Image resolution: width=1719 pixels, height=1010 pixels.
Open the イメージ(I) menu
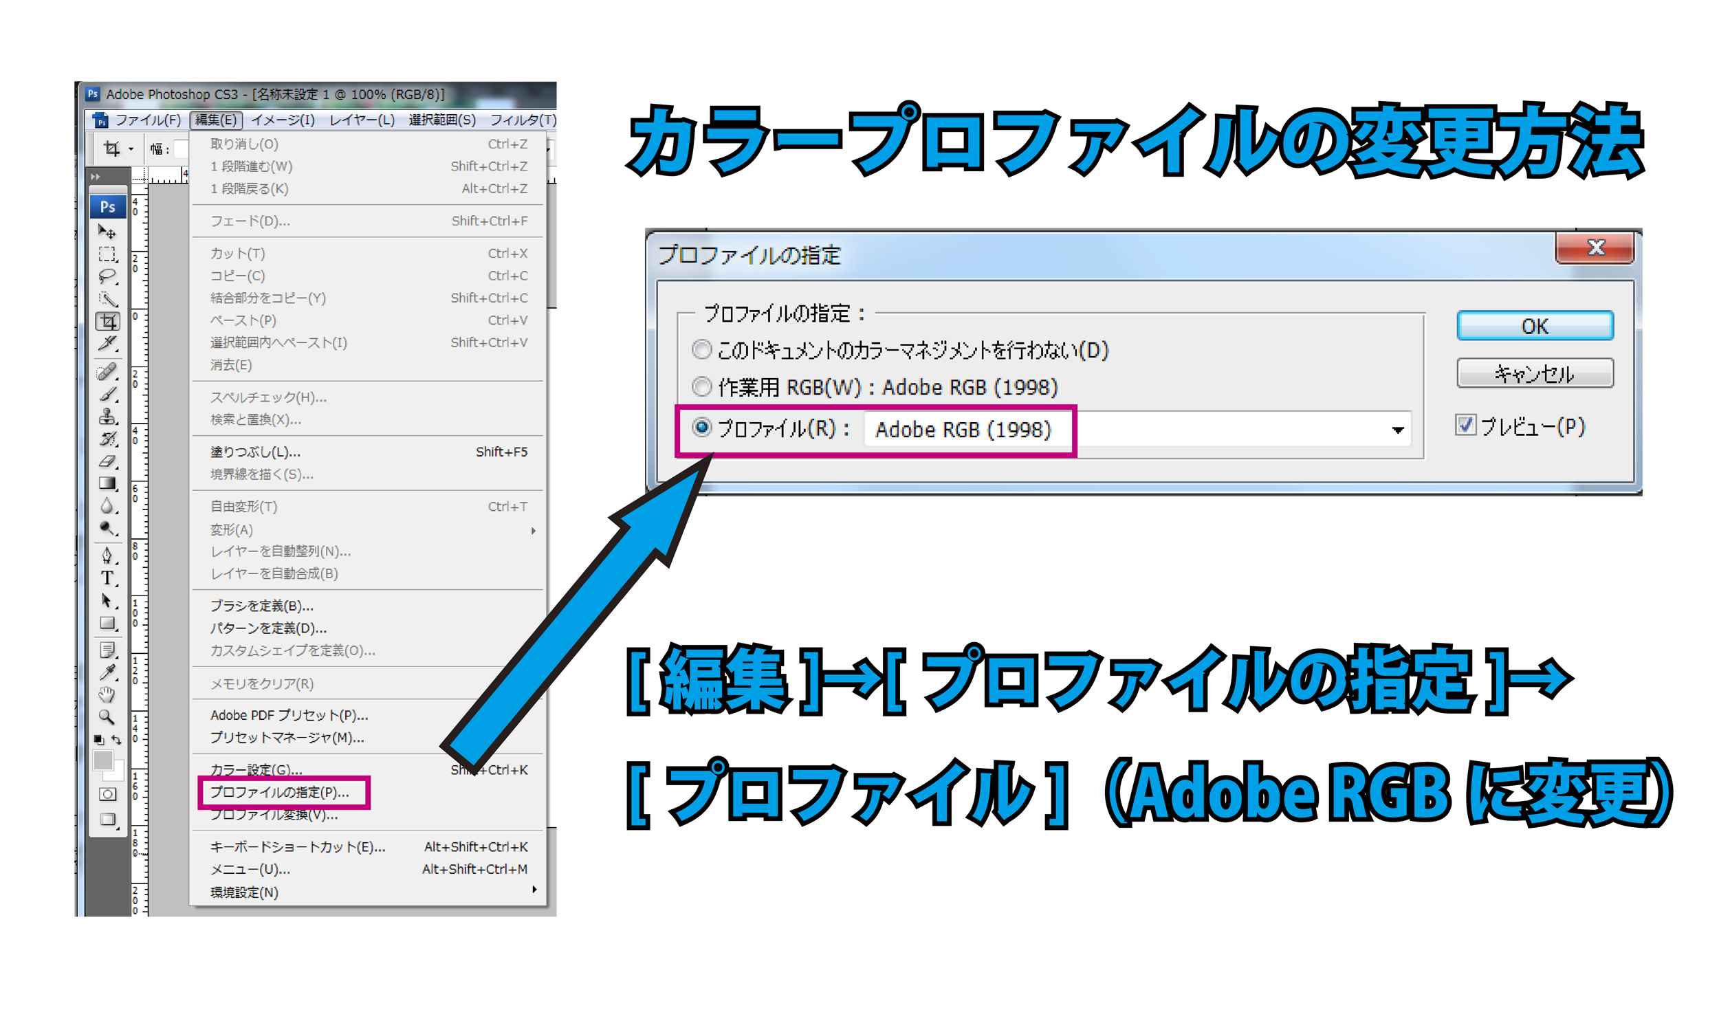pos(283,120)
